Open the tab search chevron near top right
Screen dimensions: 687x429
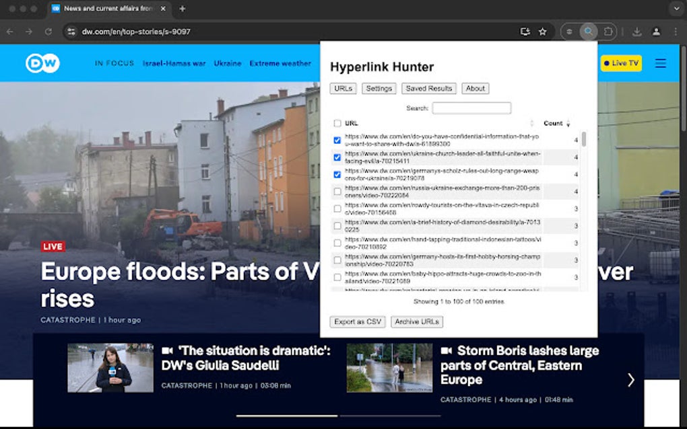point(677,9)
